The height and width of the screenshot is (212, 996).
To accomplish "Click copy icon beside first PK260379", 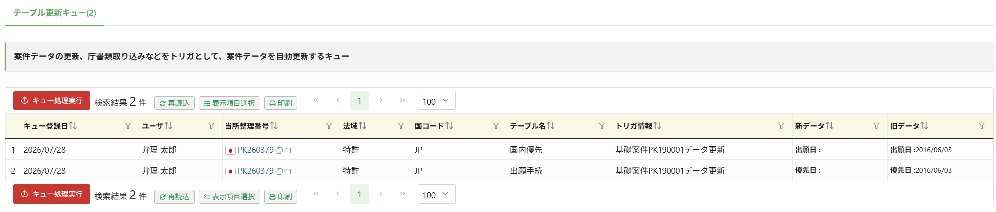I will [x=279, y=150].
